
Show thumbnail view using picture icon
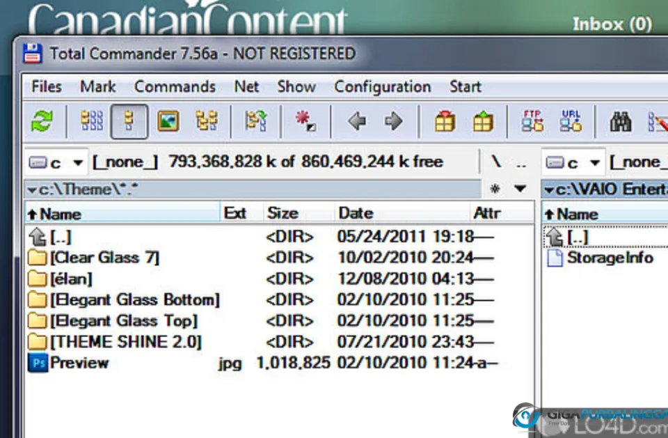click(x=168, y=122)
